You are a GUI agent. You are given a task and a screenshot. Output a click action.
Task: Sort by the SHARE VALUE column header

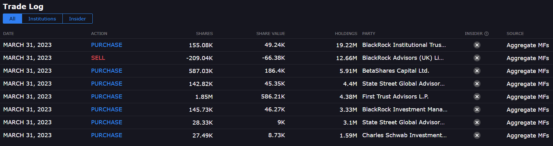(271, 34)
